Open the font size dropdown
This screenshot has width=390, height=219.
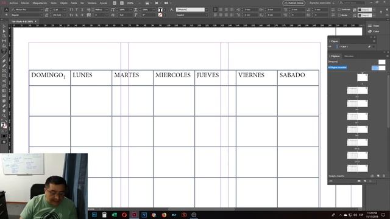tap(59, 10)
